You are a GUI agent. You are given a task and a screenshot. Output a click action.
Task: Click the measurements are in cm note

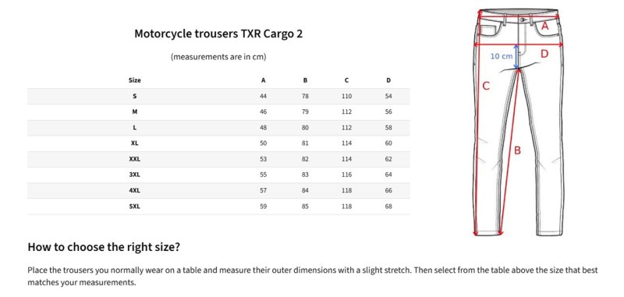(x=218, y=56)
